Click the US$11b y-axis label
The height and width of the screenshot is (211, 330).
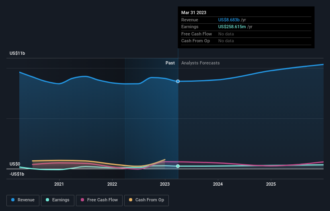click(x=17, y=53)
